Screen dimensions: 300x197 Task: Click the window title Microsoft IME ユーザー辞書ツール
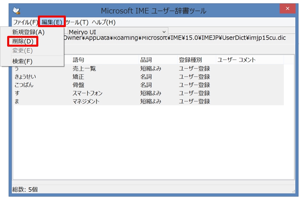pos(154,11)
